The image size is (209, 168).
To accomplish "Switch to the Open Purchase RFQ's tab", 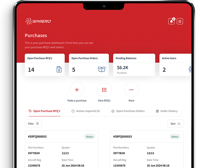I will pyautogui.click(x=44, y=111).
